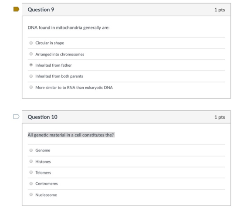Unflag Question 9 using the filled flag icon
Screen dimensions: 244x215
pyautogui.click(x=17, y=9)
